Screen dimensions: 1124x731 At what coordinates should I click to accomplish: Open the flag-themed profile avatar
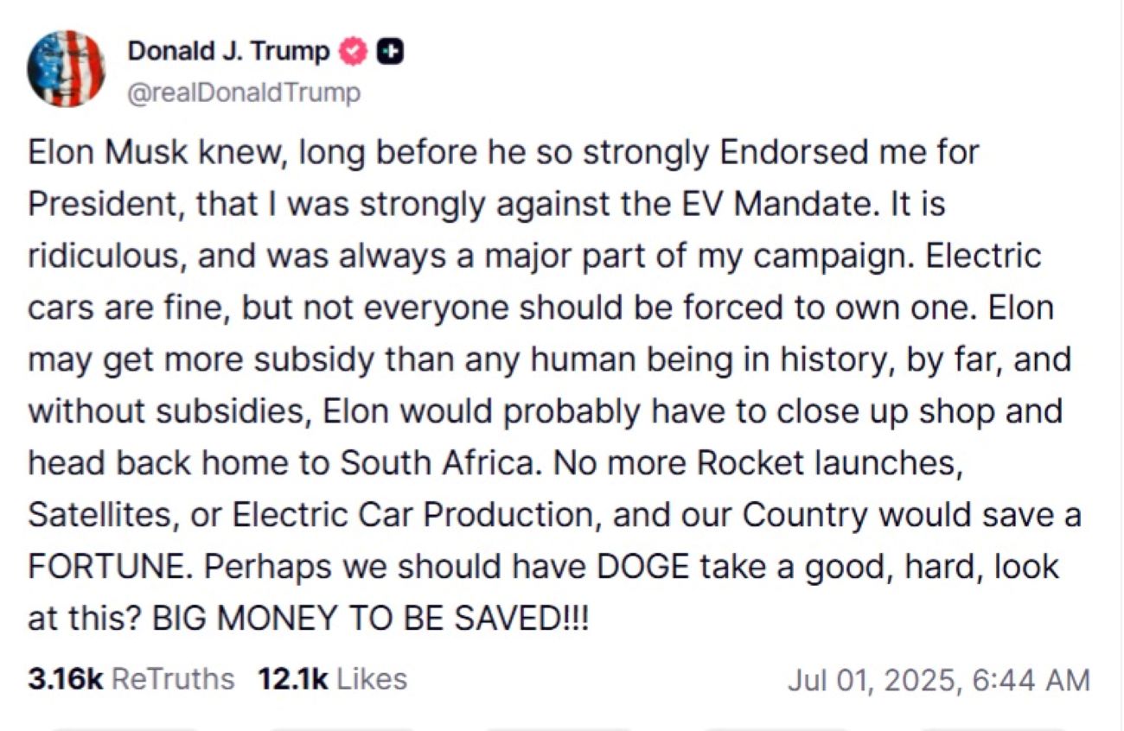coord(66,68)
